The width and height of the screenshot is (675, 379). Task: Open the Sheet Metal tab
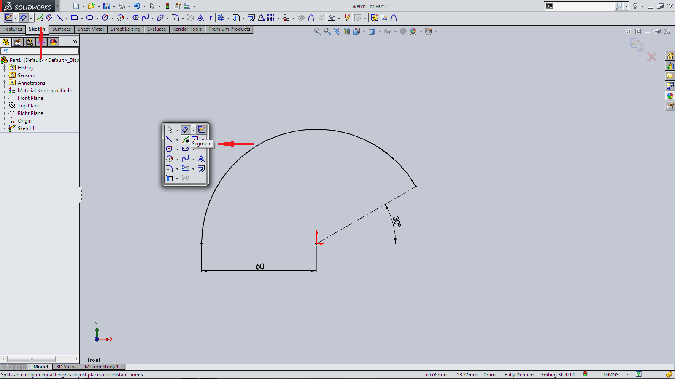click(90, 29)
